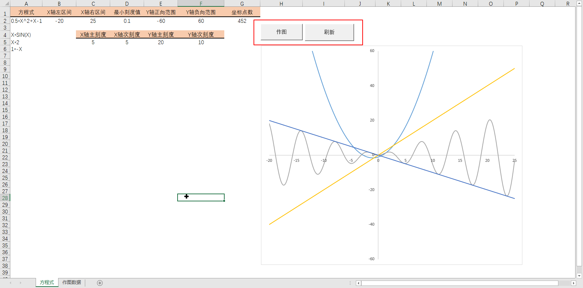Click the vertical scrollbar down arrow
Viewport: 583px width, 288px height.
coord(579,276)
